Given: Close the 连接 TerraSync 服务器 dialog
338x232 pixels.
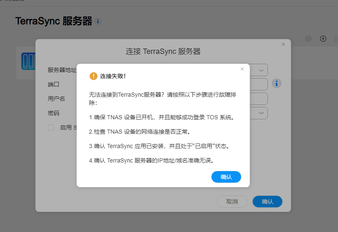Looking at the screenshot, I should pyautogui.click(x=283, y=44).
